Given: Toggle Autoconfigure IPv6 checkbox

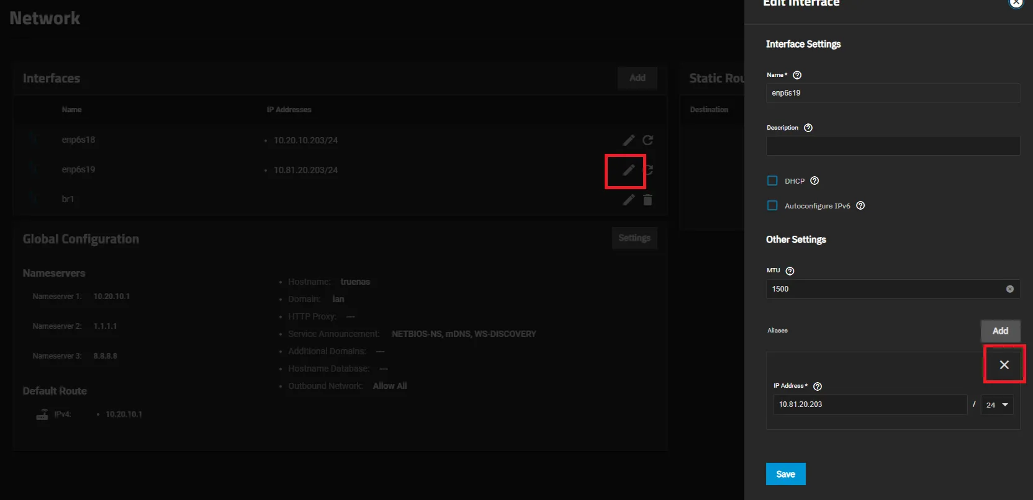Looking at the screenshot, I should point(772,205).
